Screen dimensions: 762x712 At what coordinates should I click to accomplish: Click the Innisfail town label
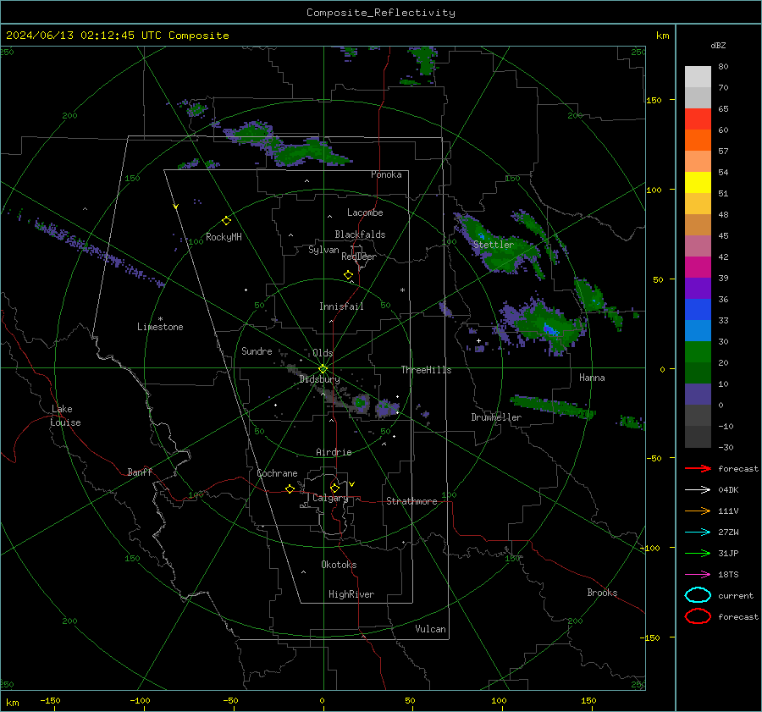click(341, 306)
